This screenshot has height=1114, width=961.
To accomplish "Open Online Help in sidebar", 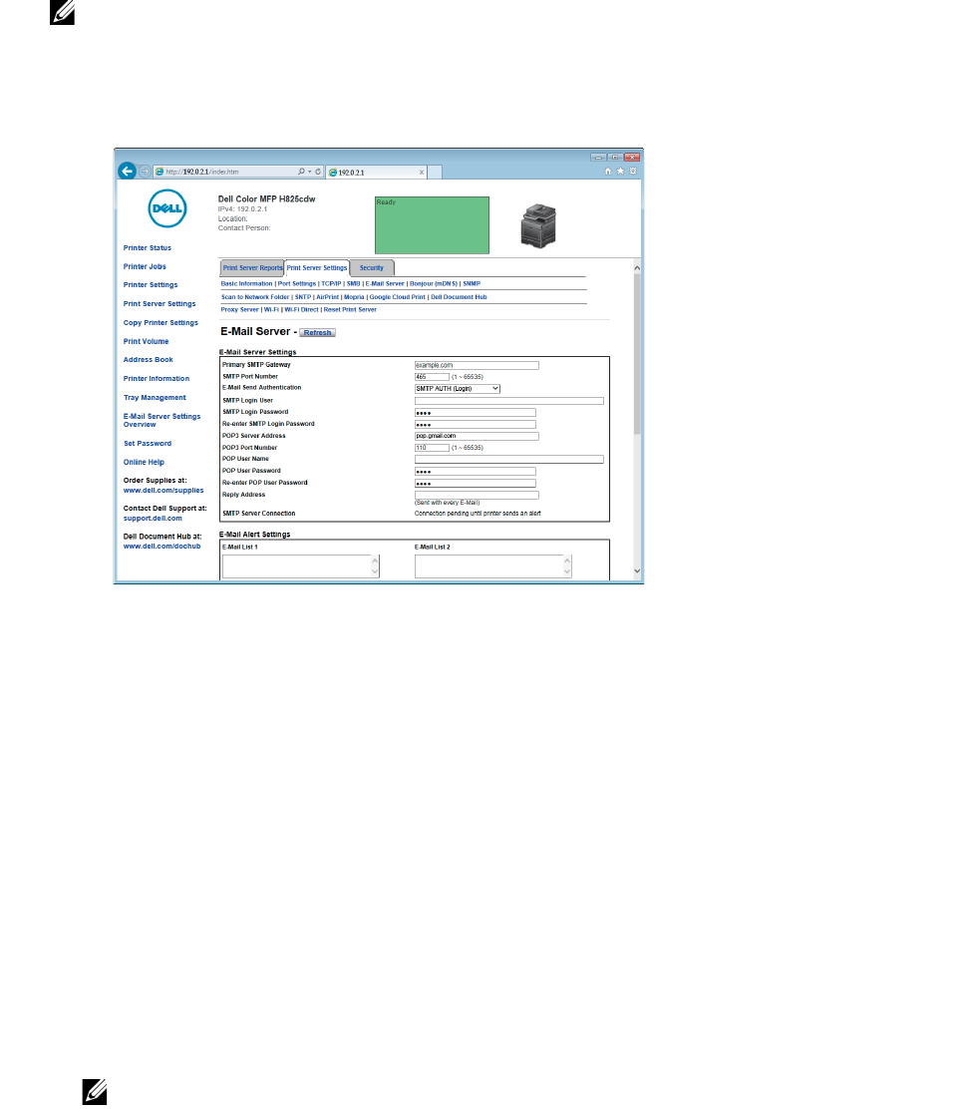I will [x=145, y=463].
